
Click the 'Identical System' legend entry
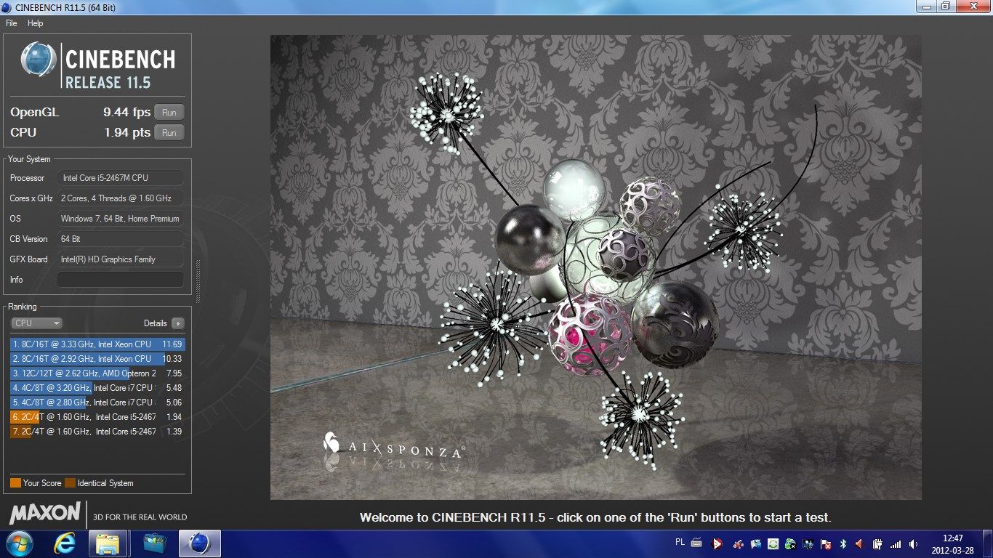click(99, 483)
